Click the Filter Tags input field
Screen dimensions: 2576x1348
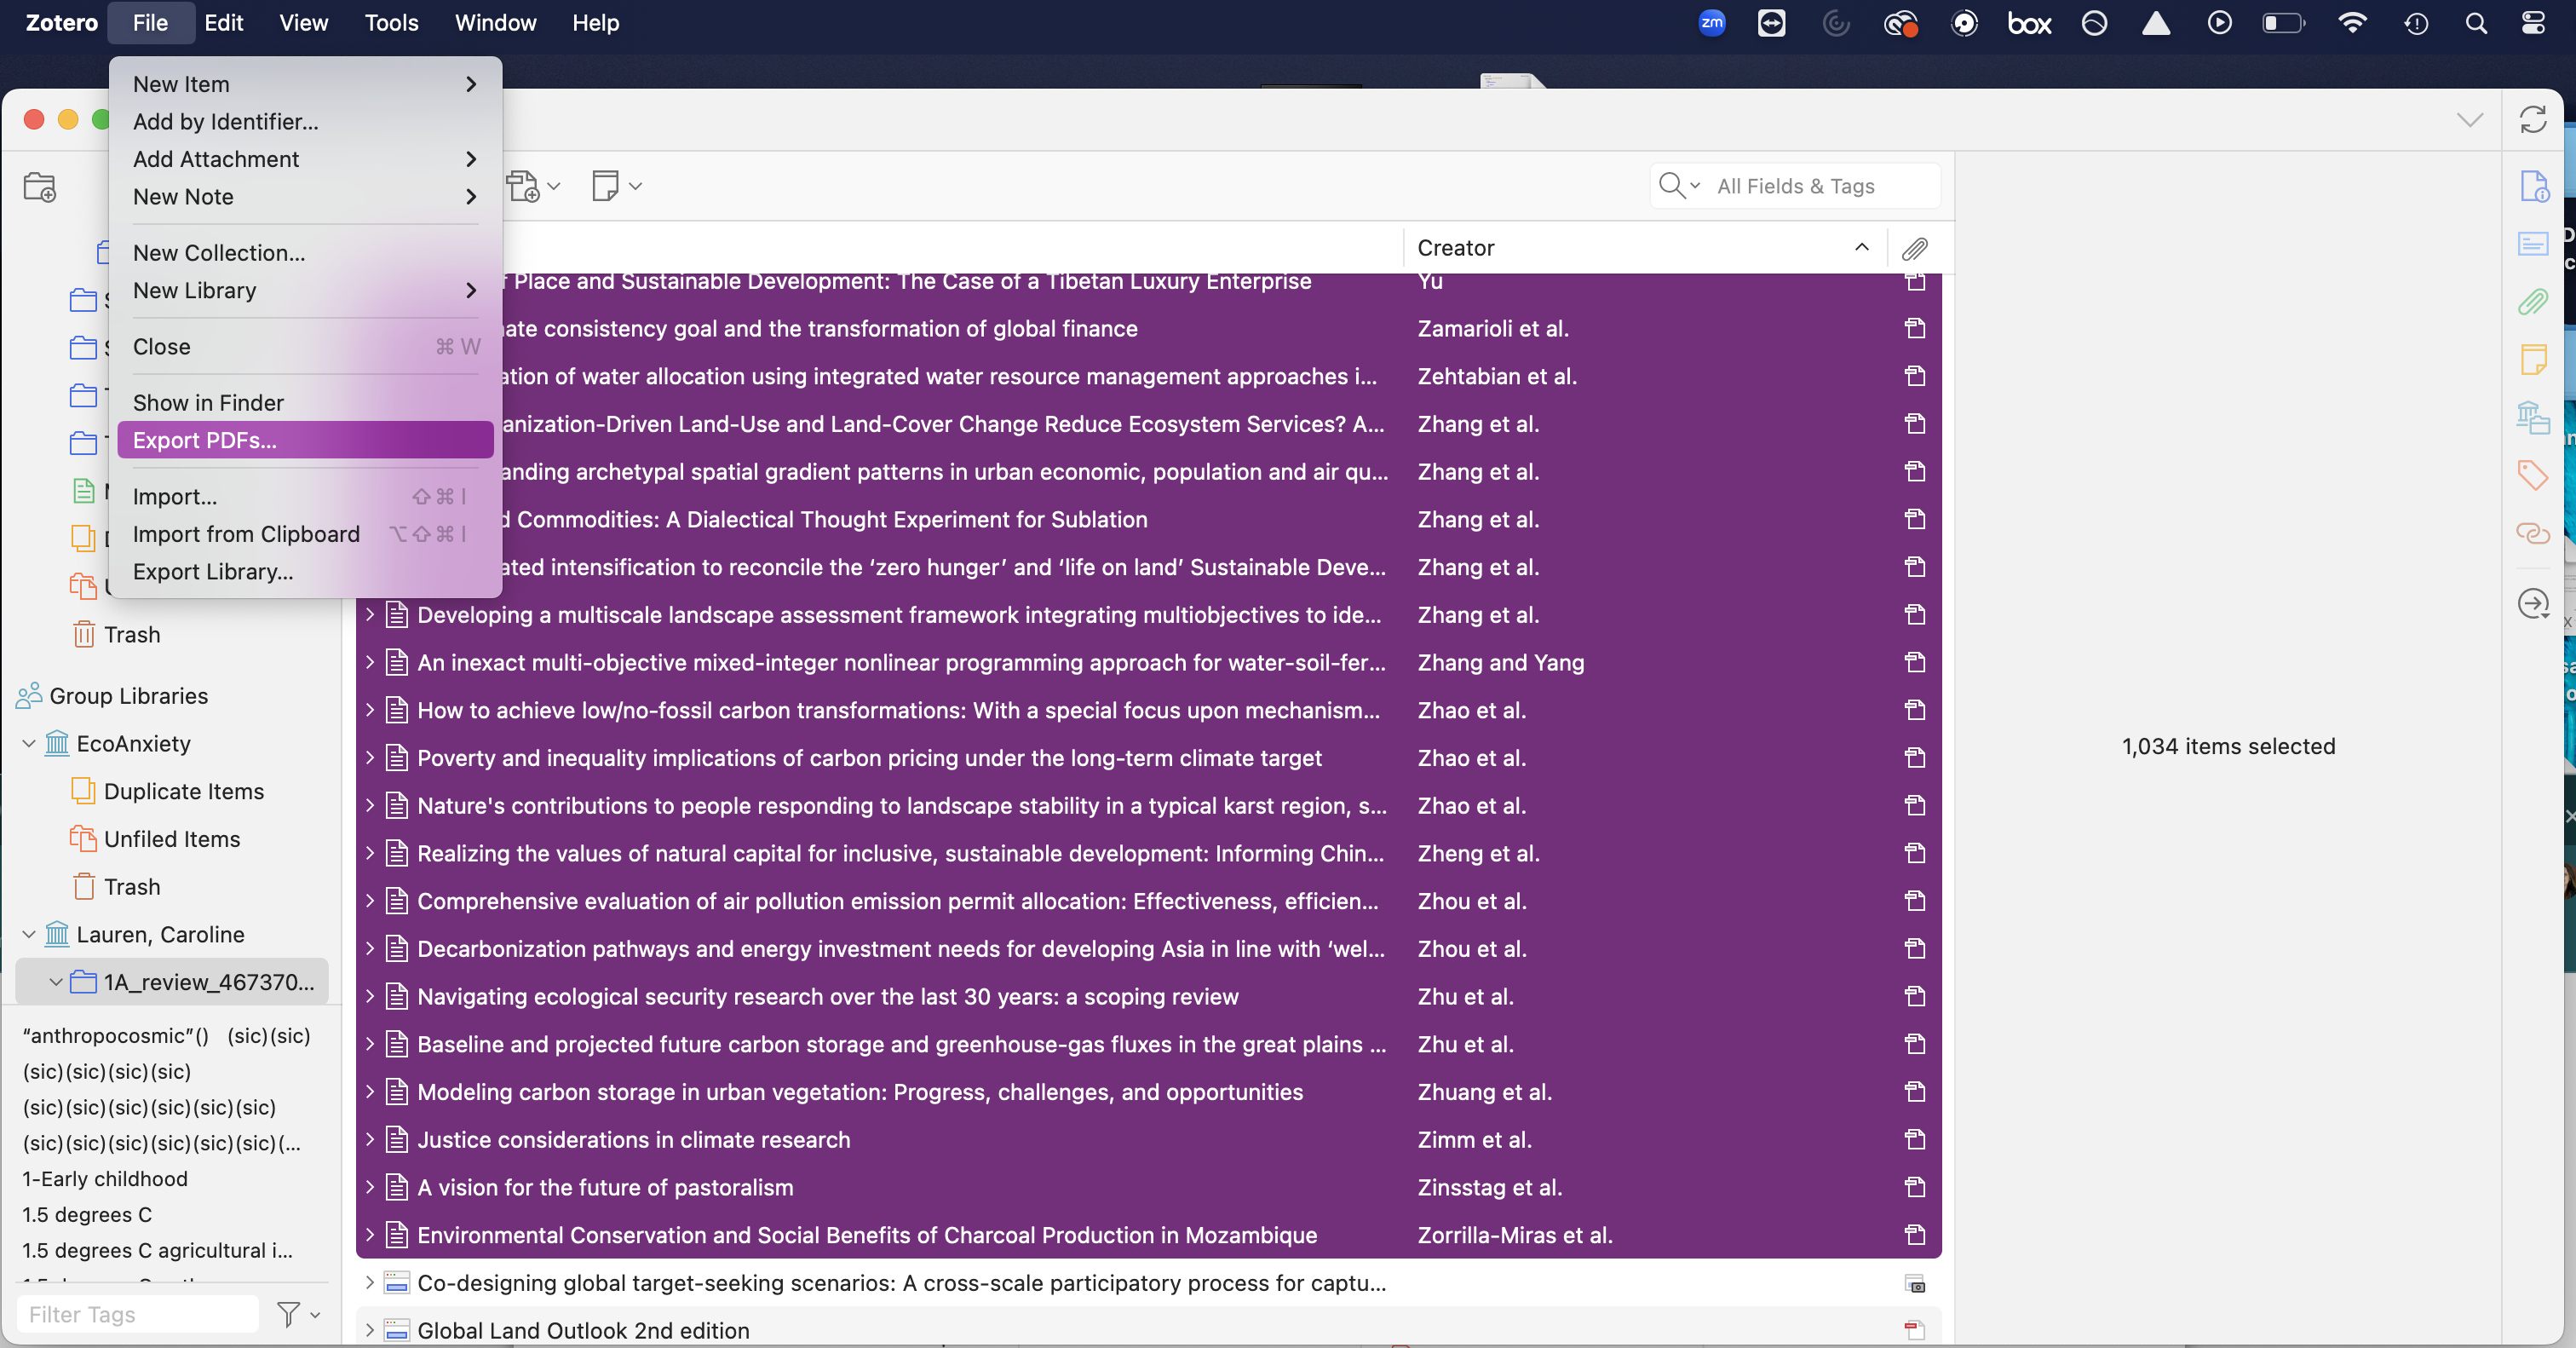coord(138,1314)
